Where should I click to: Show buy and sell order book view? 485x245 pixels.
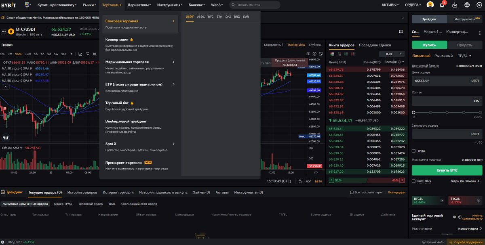tap(332, 54)
